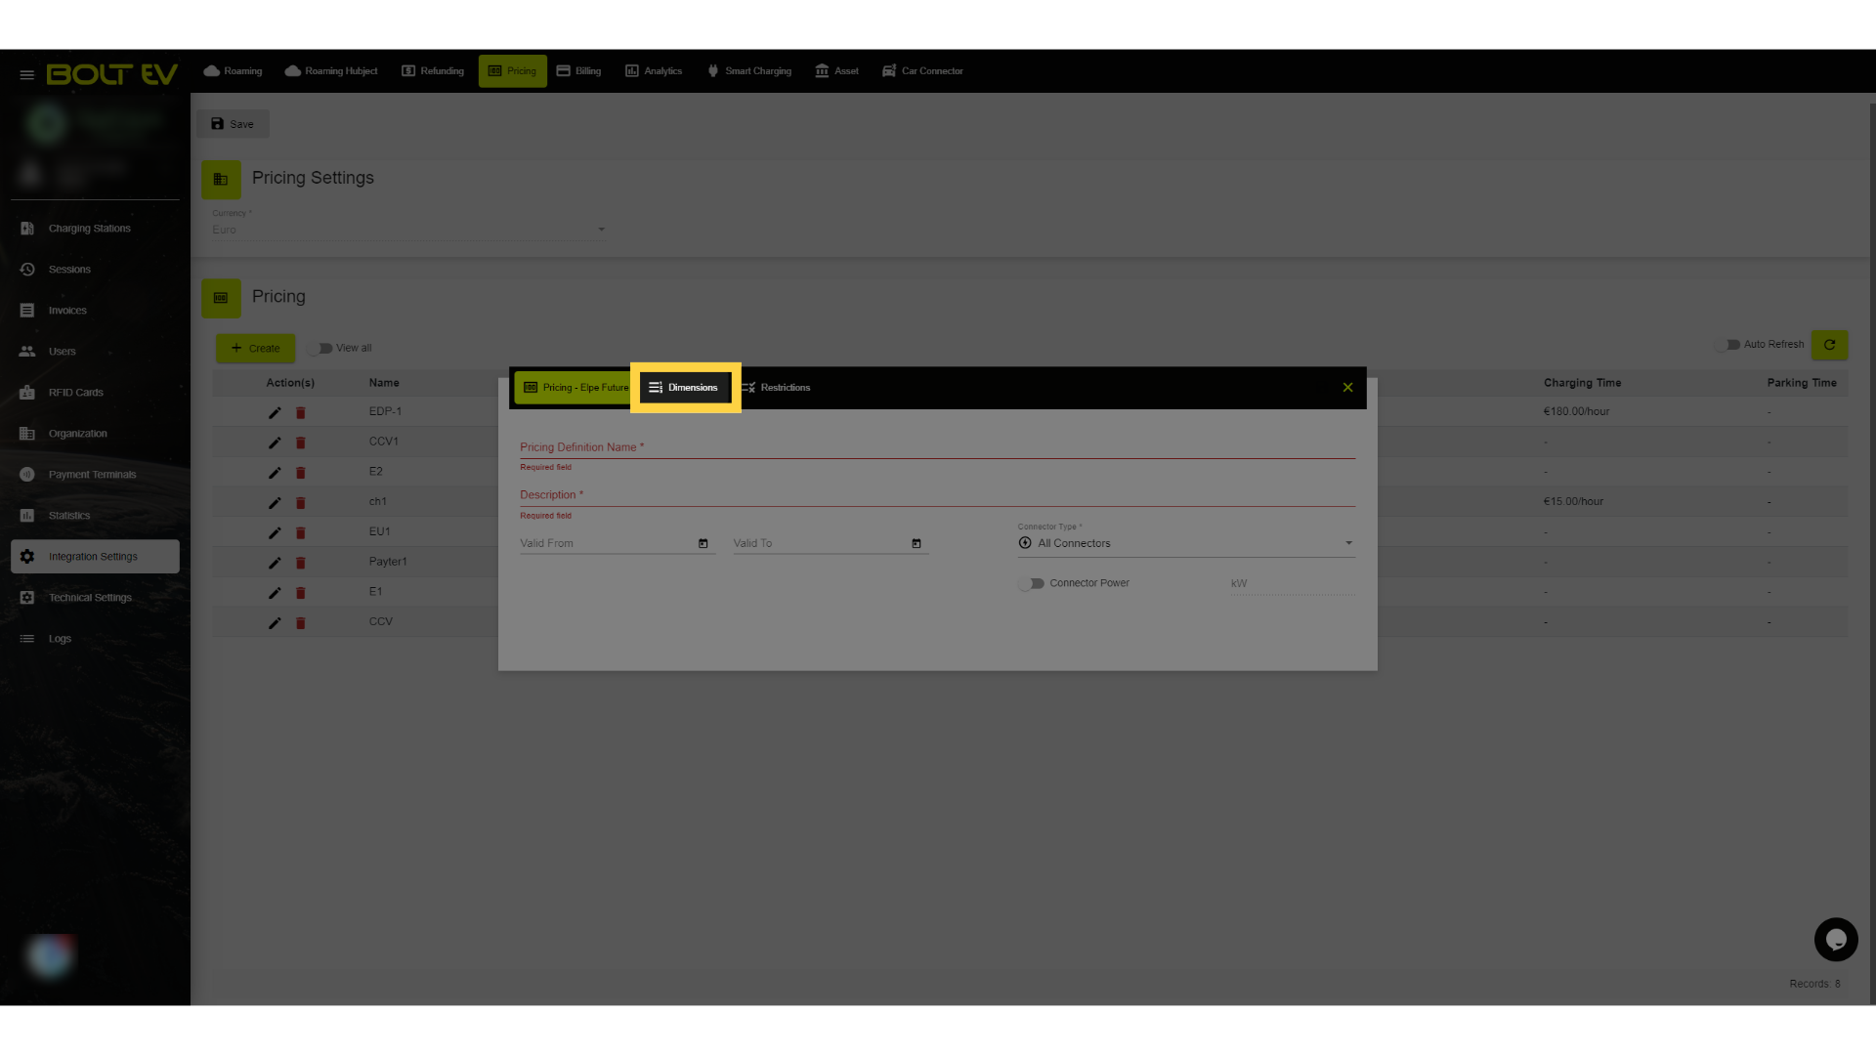Open the Valid To calendar picker icon
This screenshot has height=1055, width=1876.
pos(917,543)
